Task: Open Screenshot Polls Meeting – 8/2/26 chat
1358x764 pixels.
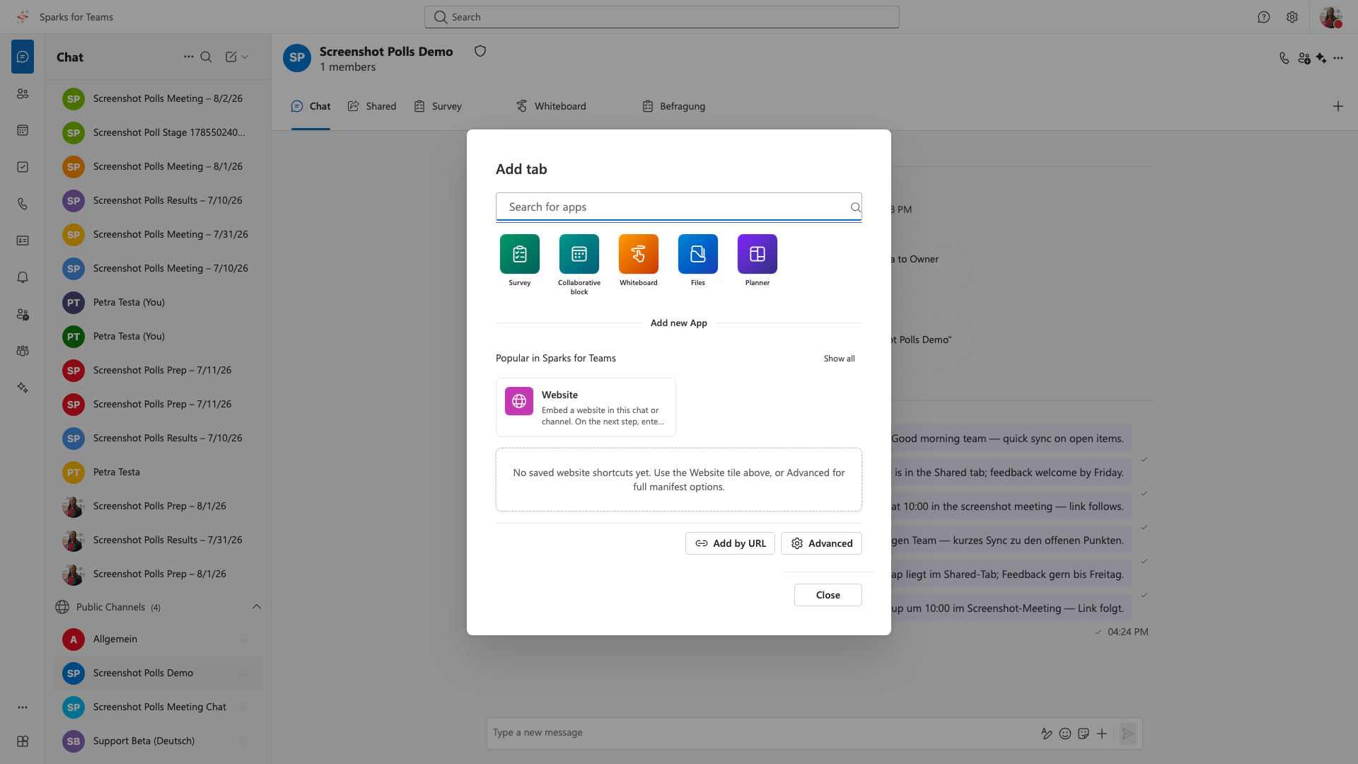Action: tap(158, 98)
